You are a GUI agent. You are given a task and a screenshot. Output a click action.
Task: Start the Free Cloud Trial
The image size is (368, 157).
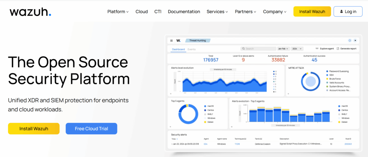[x=91, y=129]
